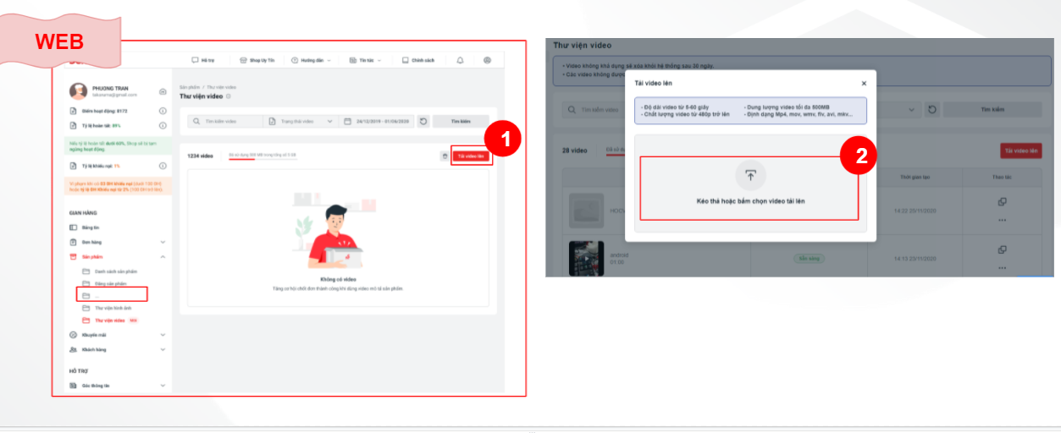Open Chính sách in the top navigation
Viewport: 1061px width, 433px height.
(418, 61)
